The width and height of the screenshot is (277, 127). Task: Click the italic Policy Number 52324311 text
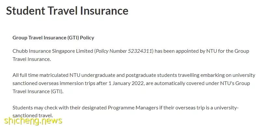click(124, 51)
